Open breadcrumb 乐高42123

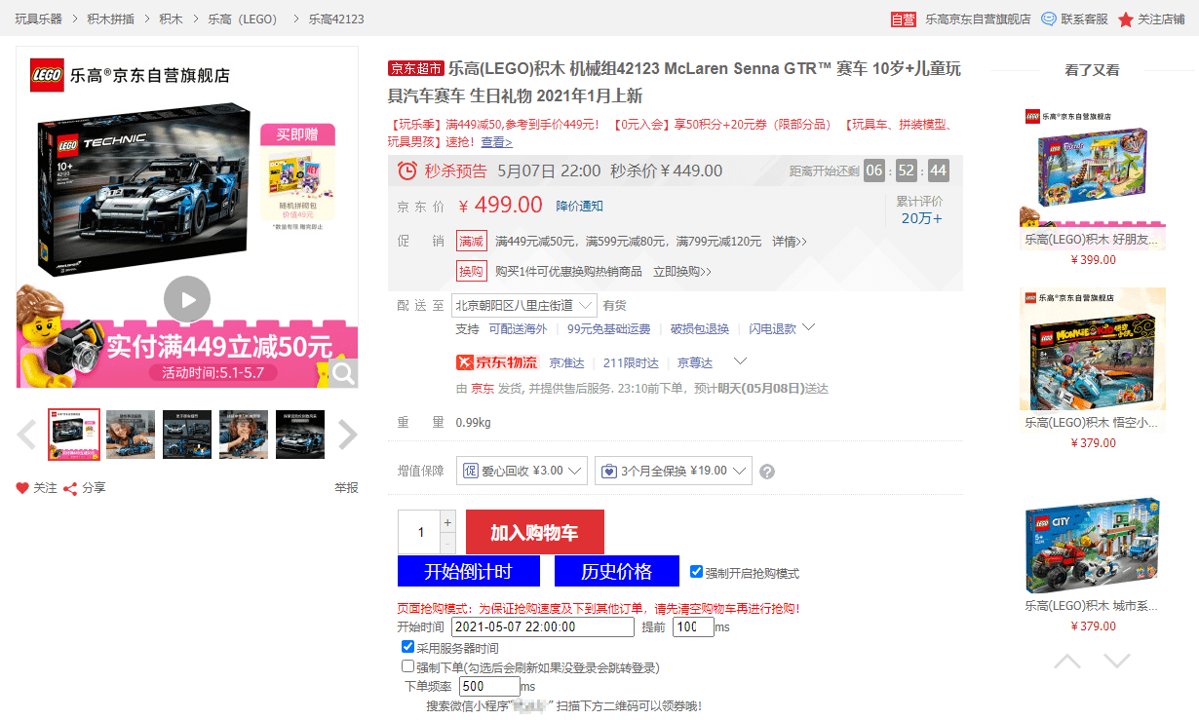pos(336,19)
